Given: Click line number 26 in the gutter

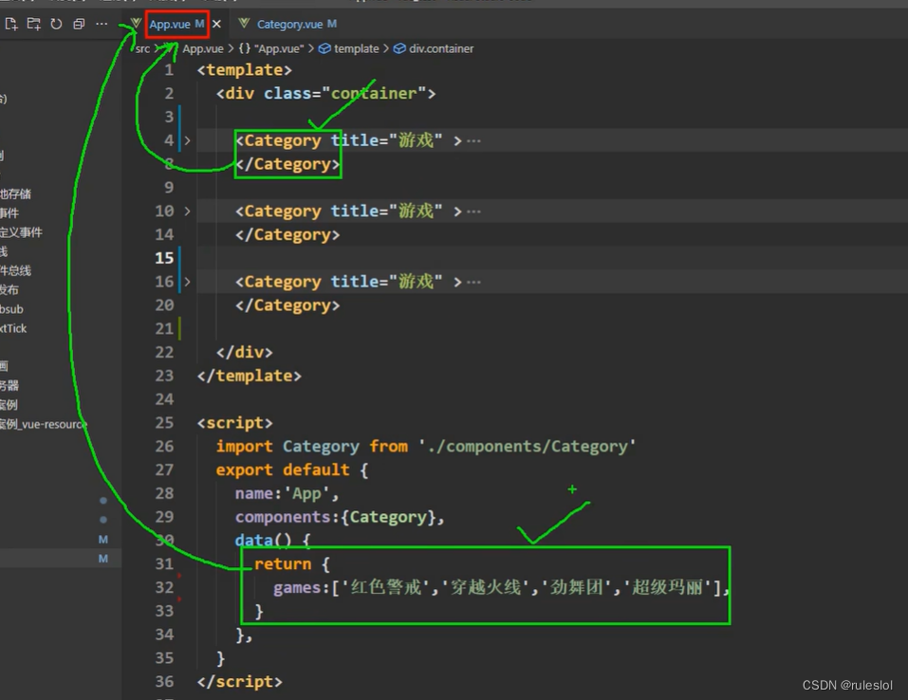Looking at the screenshot, I should 164,447.
